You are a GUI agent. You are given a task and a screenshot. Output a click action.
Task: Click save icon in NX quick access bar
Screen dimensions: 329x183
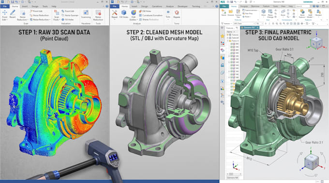click(x=232, y=2)
